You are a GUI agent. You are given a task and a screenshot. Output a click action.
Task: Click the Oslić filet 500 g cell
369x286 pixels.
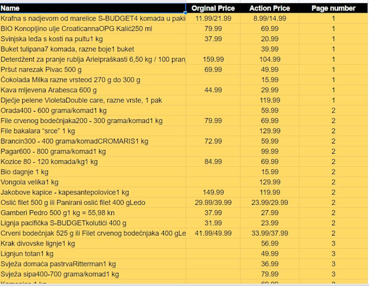click(x=93, y=203)
